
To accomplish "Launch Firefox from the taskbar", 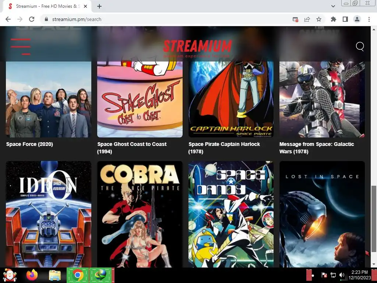I will pyautogui.click(x=32, y=275).
